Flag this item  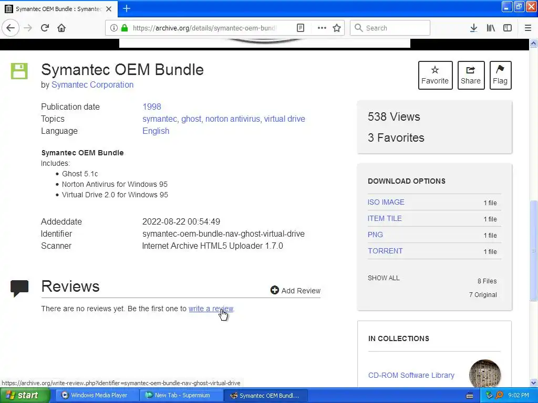[x=500, y=75]
